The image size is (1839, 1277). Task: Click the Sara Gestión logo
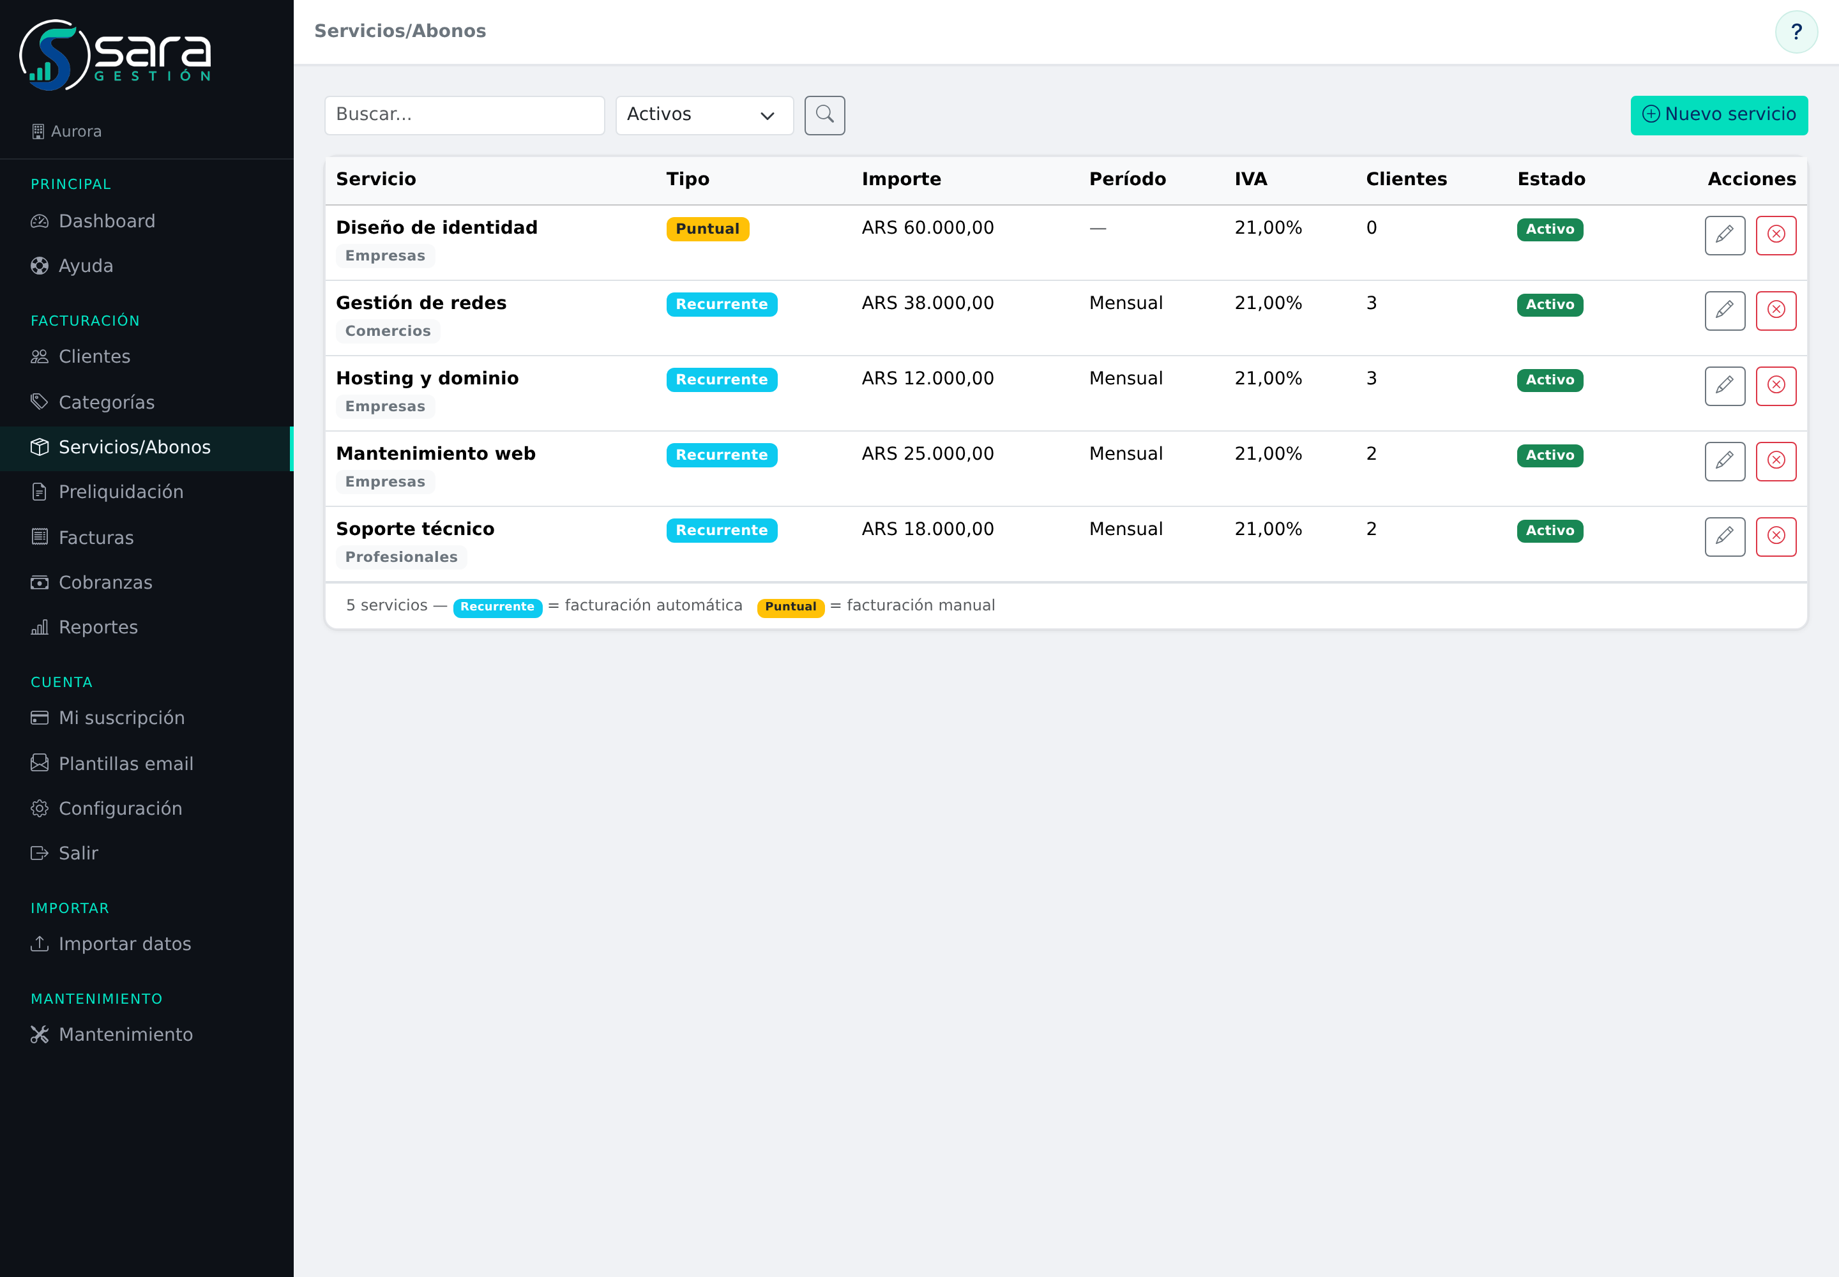pyautogui.click(x=115, y=54)
